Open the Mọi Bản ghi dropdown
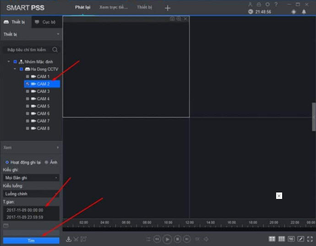The height and width of the screenshot is (246, 316). [x=31, y=177]
